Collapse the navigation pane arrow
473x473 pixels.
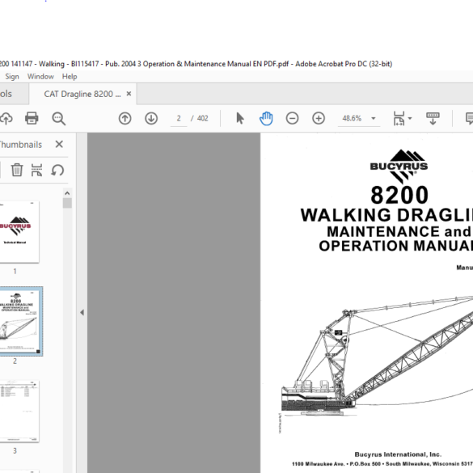82,313
